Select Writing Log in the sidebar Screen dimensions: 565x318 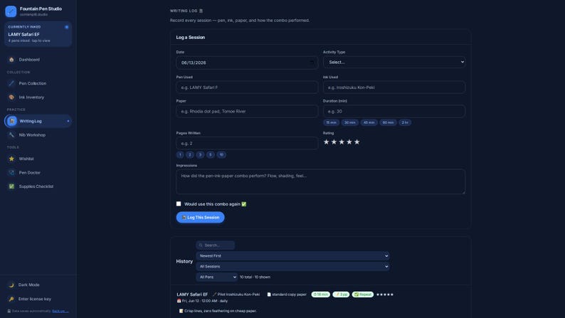click(x=38, y=121)
